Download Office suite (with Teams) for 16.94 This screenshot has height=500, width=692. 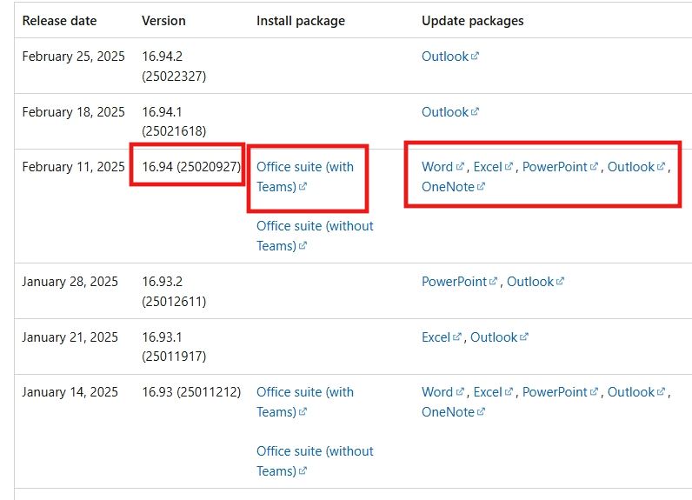[305, 177]
